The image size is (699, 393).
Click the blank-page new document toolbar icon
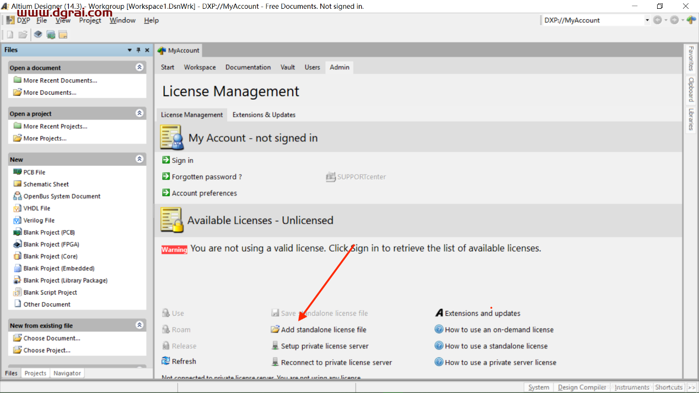tap(10, 35)
